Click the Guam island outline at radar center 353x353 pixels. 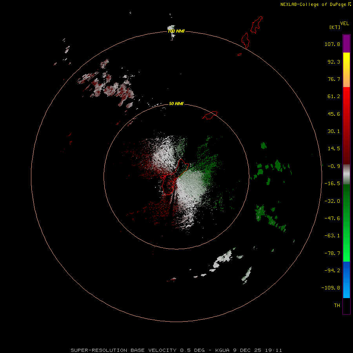pos(175,177)
